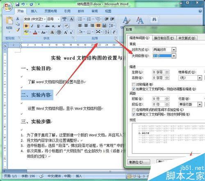Uncheck 如果定义了文档网格，则对齐到网格
The image size is (205, 181).
[x=134, y=114]
